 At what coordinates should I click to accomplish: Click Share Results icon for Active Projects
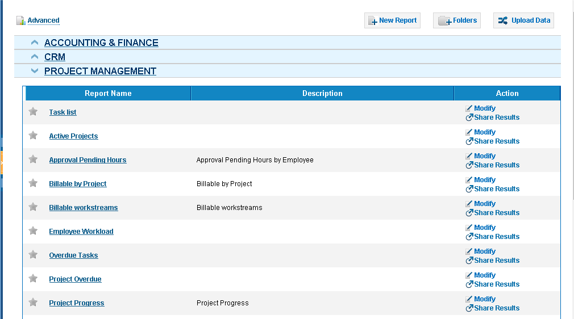(x=469, y=141)
